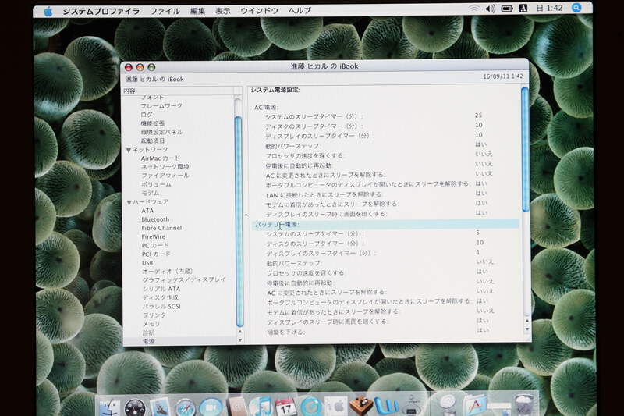Click the システム電源設定 heading

point(275,90)
